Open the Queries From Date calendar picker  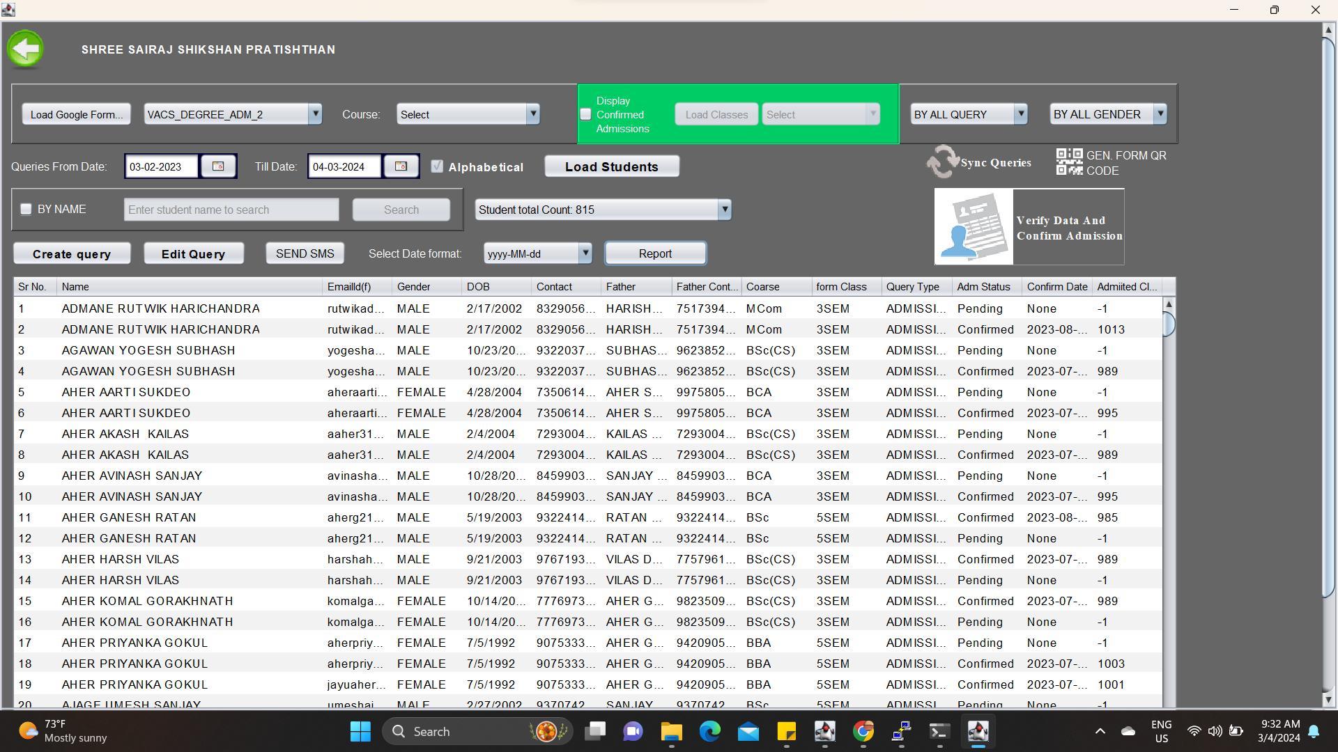(x=218, y=166)
